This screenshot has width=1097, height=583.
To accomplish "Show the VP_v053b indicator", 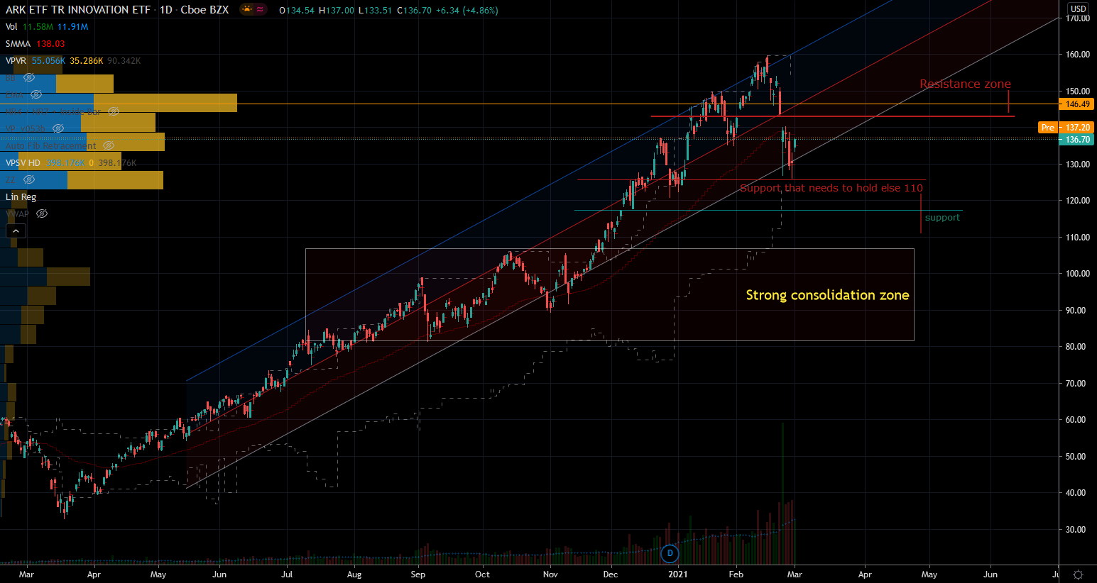I will [58, 129].
